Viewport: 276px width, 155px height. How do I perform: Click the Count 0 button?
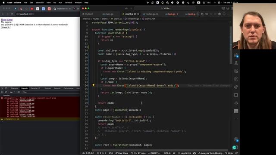coord(6,28)
